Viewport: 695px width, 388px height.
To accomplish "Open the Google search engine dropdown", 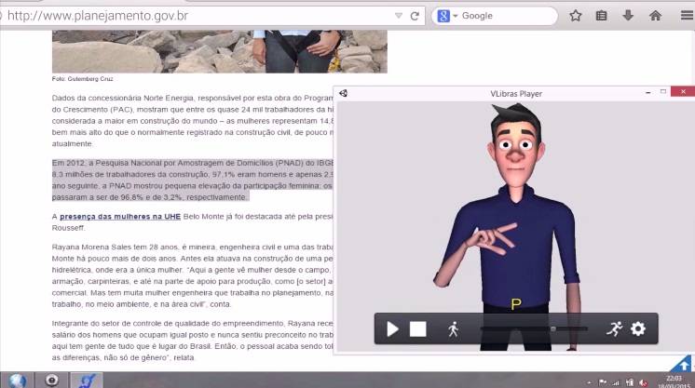I will (448, 16).
